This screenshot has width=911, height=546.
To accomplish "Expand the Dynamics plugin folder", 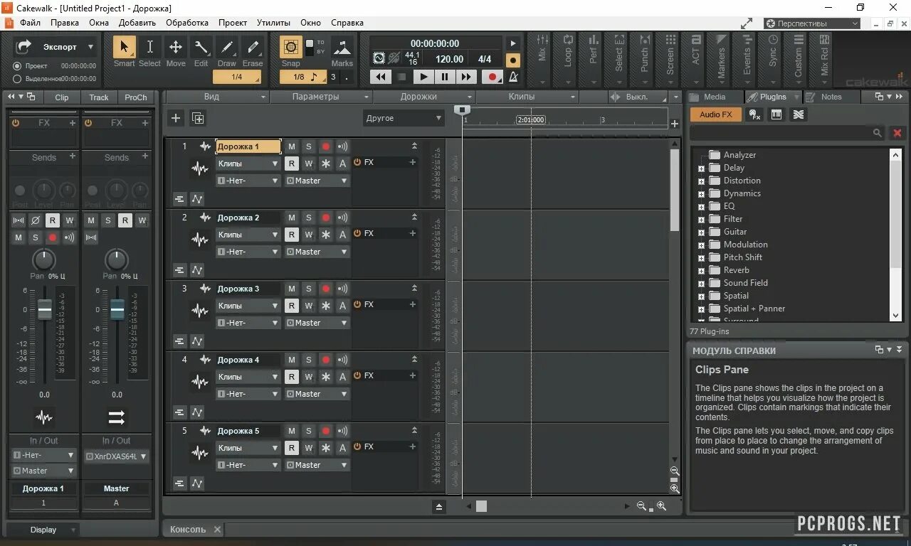I will point(701,194).
